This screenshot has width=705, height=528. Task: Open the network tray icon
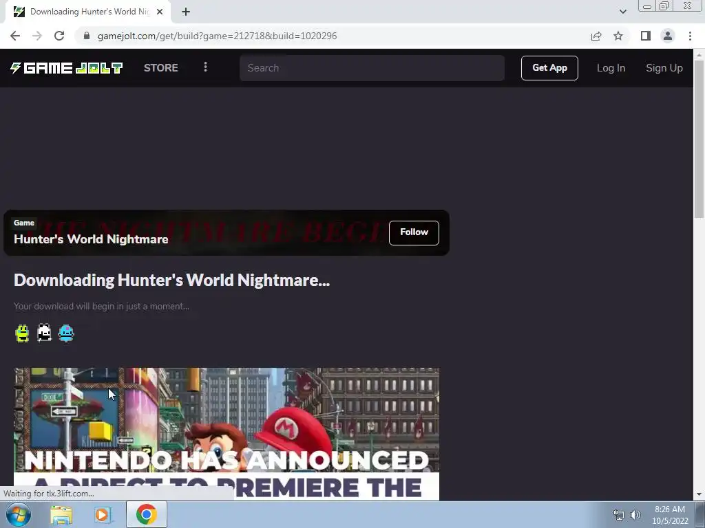point(619,515)
